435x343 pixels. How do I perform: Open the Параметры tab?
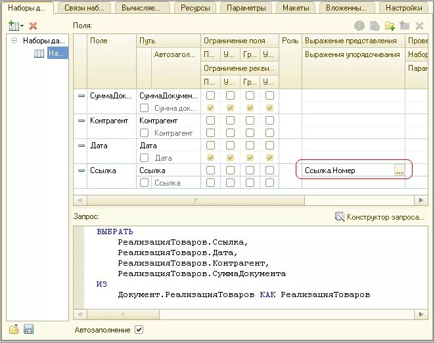click(246, 8)
